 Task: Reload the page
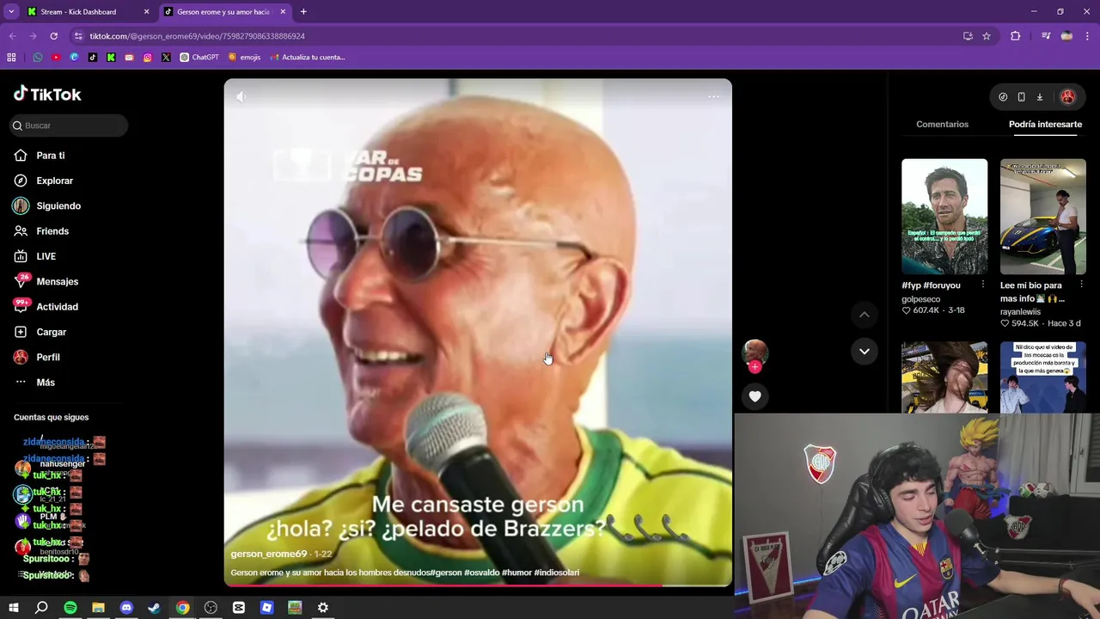click(x=53, y=36)
